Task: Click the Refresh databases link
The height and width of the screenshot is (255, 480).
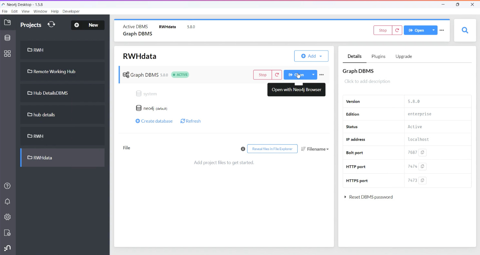Action: point(191,121)
